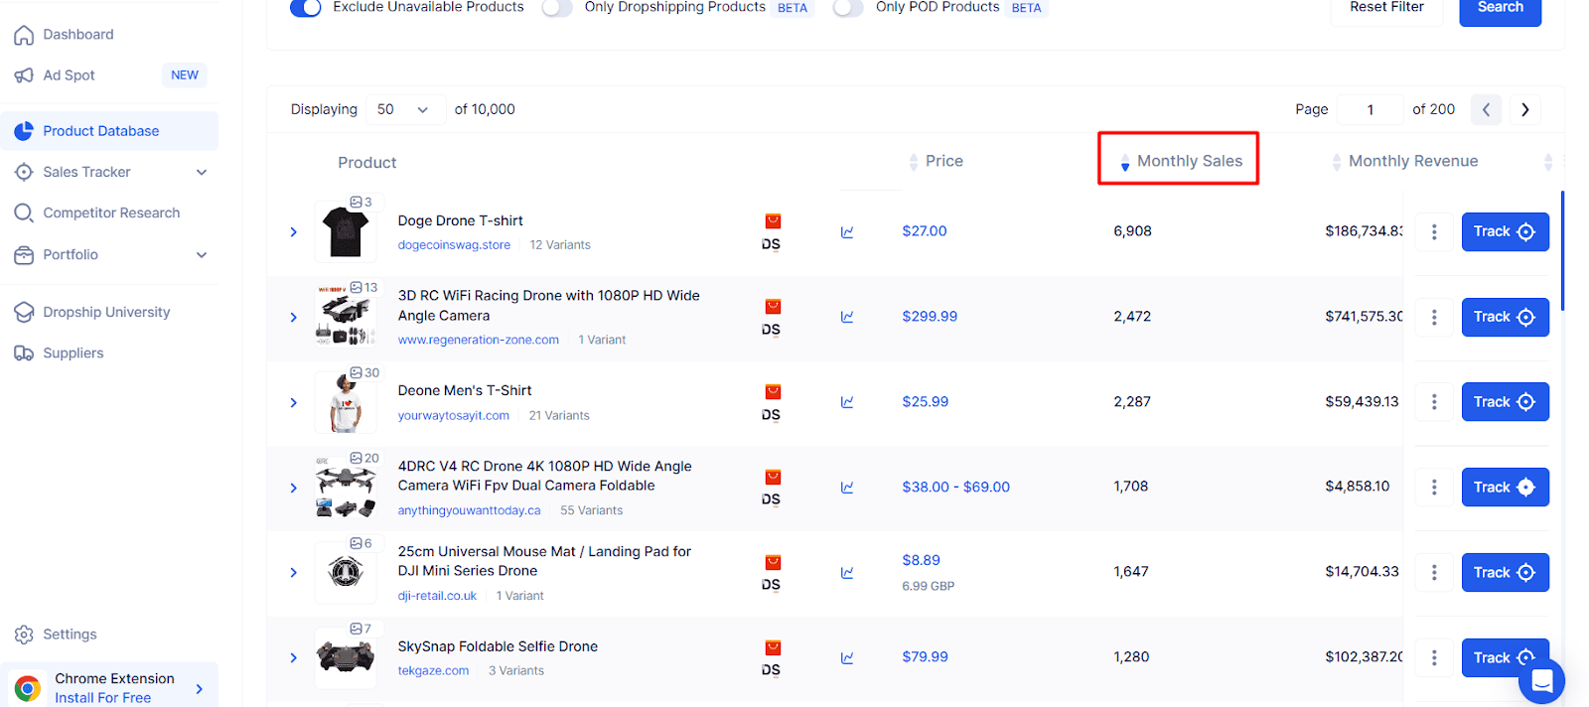
Task: Open more options for Doge Drone T-shirt
Action: (x=1434, y=231)
